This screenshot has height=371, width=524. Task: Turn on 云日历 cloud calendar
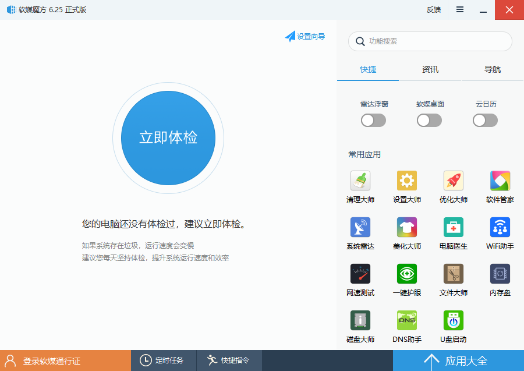coord(485,120)
